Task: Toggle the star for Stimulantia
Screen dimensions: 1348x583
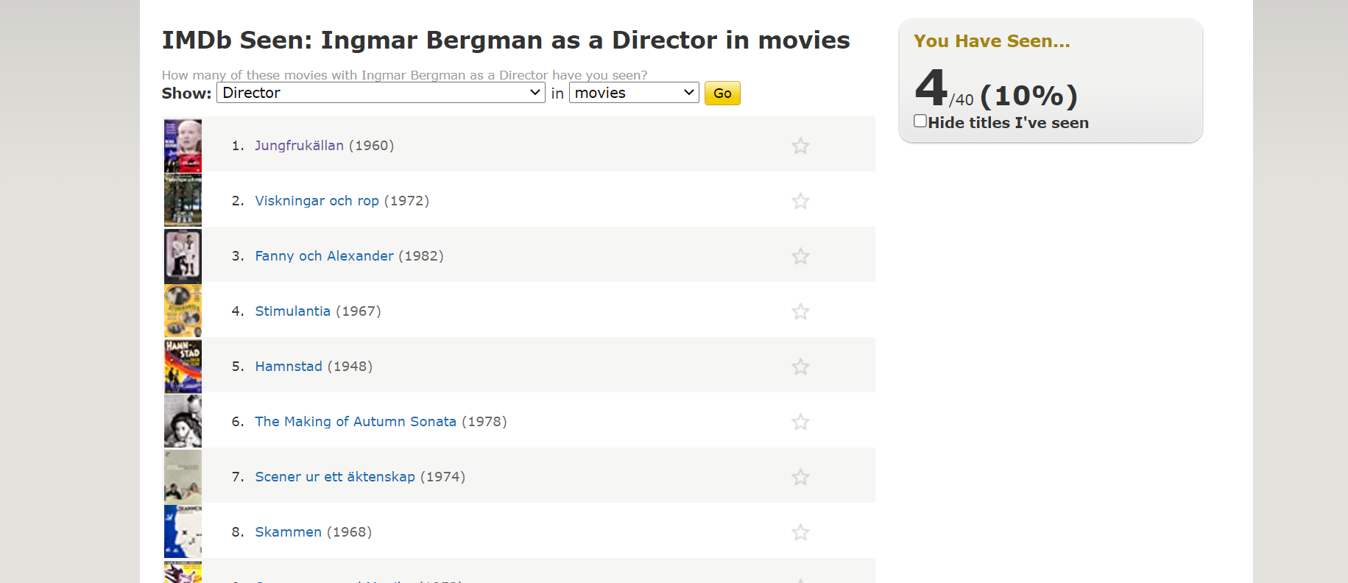Action: 800,311
